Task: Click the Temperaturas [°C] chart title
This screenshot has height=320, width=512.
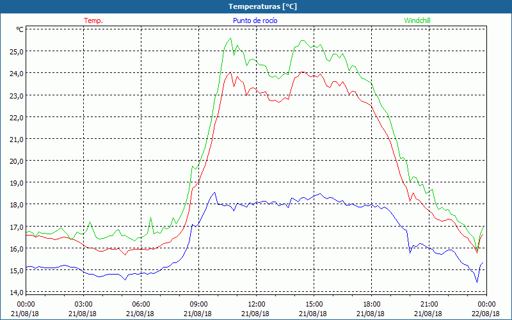Action: click(262, 6)
